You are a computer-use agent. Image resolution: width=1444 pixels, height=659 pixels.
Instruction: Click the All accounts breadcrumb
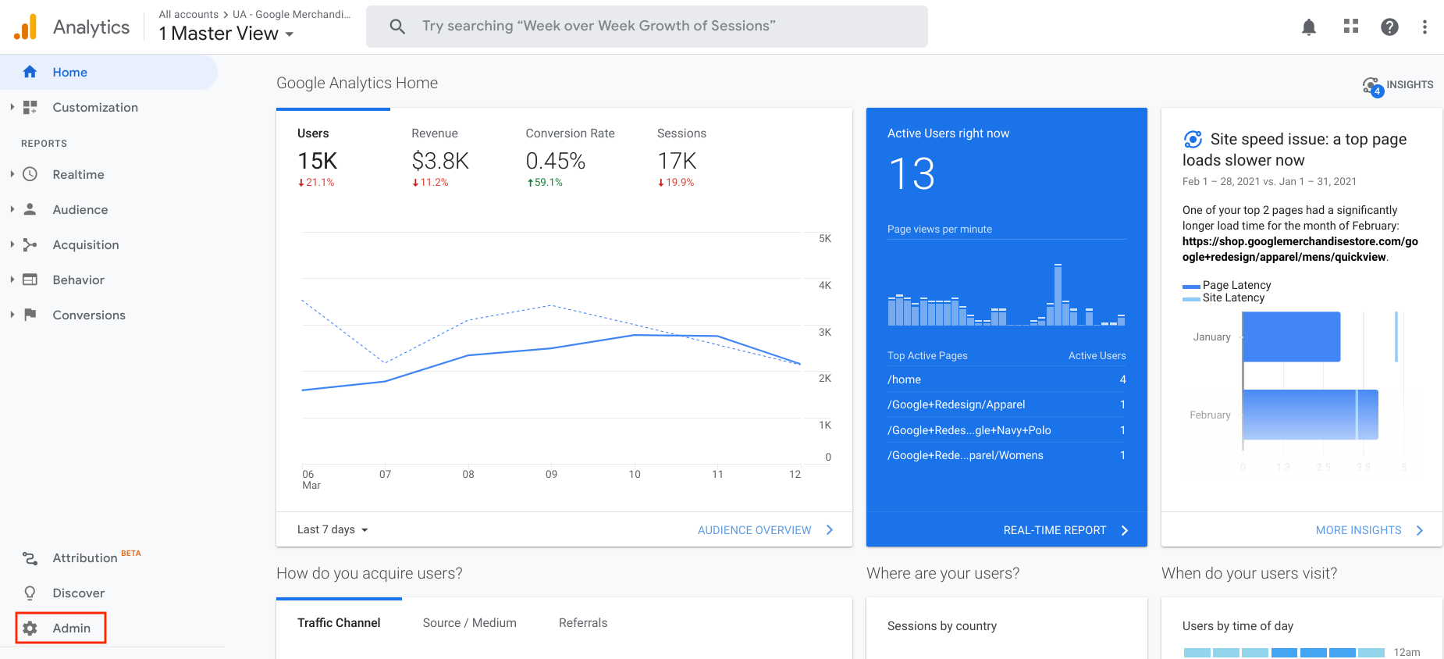click(x=188, y=14)
